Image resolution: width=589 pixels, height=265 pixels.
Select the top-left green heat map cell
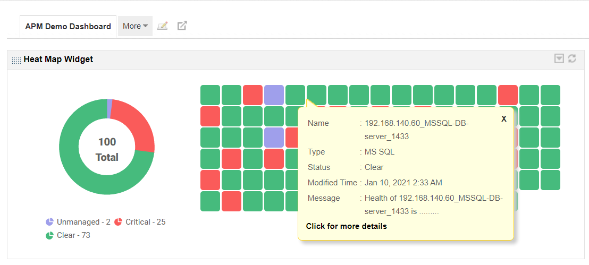click(x=210, y=95)
